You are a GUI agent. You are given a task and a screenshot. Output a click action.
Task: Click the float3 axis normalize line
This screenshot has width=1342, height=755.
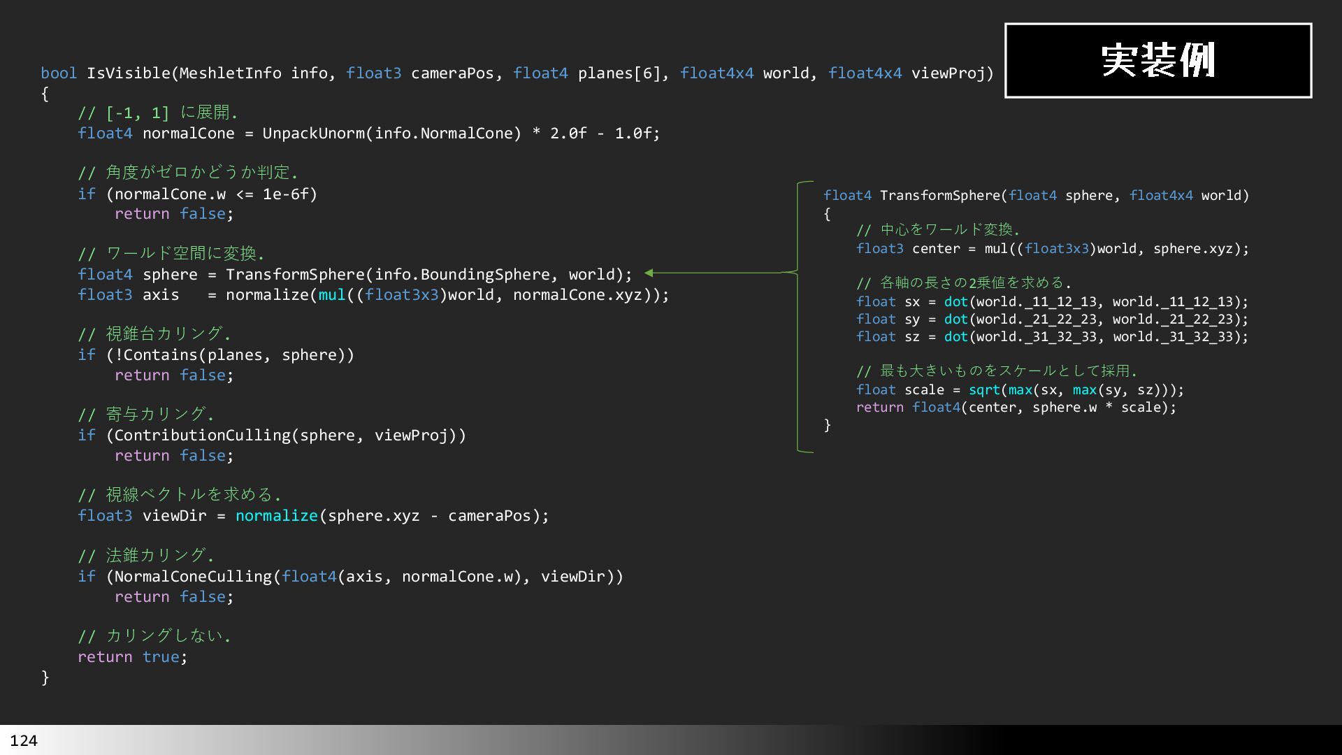373,295
